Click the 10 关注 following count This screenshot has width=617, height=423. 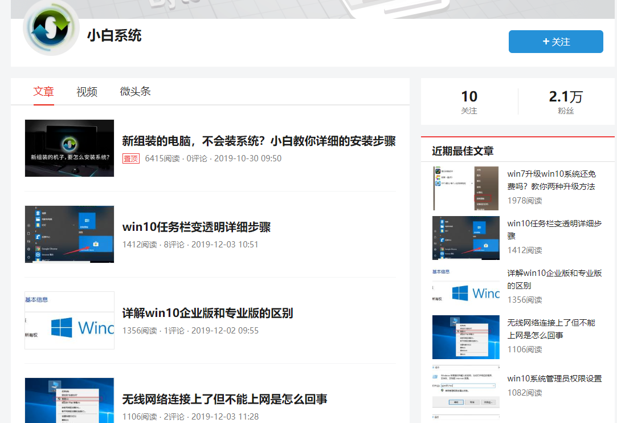pos(469,101)
